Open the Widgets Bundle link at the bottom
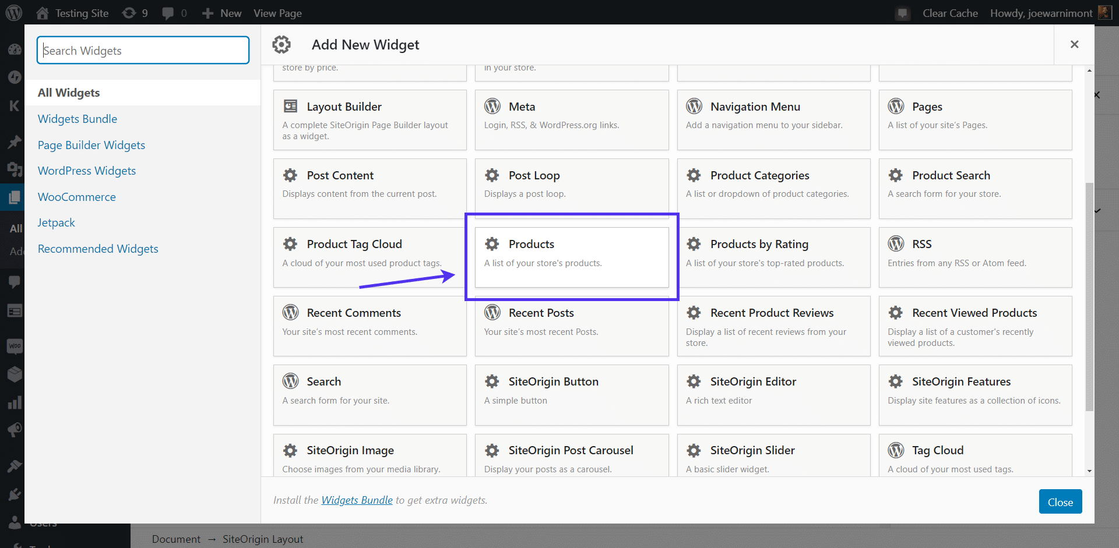The width and height of the screenshot is (1119, 548). pos(356,500)
